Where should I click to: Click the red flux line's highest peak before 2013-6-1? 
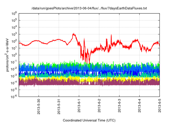coord(73,34)
